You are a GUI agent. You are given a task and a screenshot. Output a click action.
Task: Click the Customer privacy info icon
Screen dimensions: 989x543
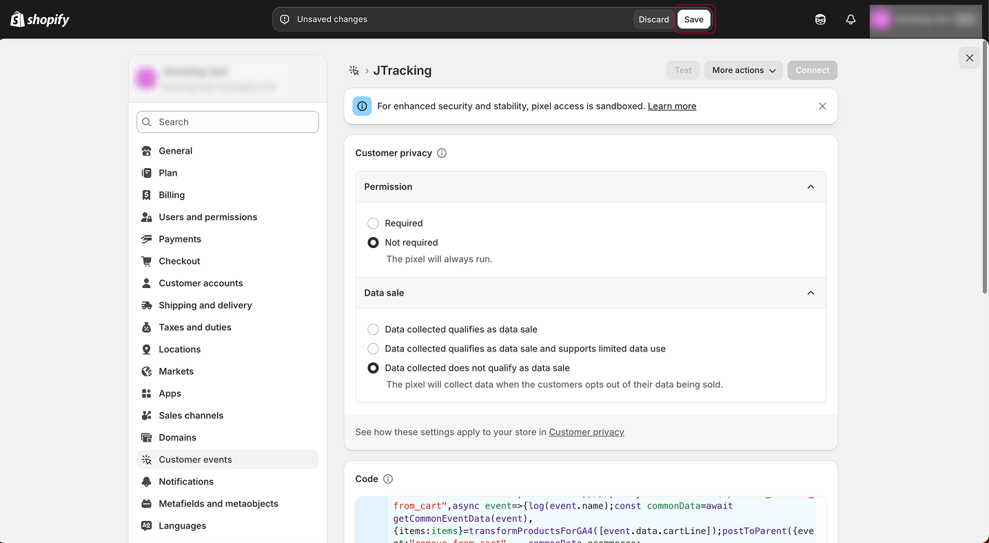click(442, 153)
